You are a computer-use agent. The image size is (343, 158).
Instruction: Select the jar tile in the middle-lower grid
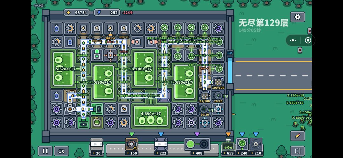tap(124, 109)
